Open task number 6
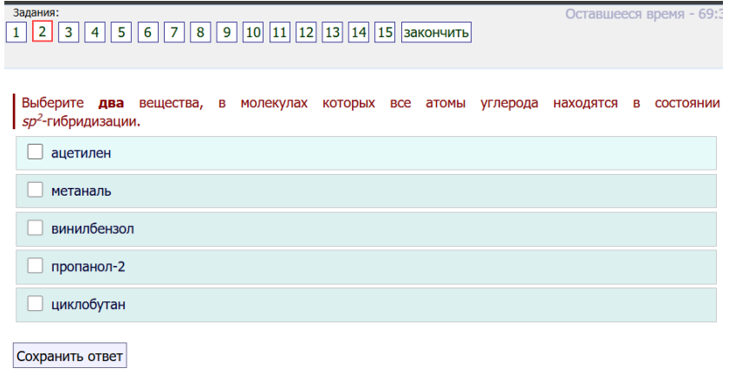This screenshot has height=375, width=729. (x=147, y=33)
